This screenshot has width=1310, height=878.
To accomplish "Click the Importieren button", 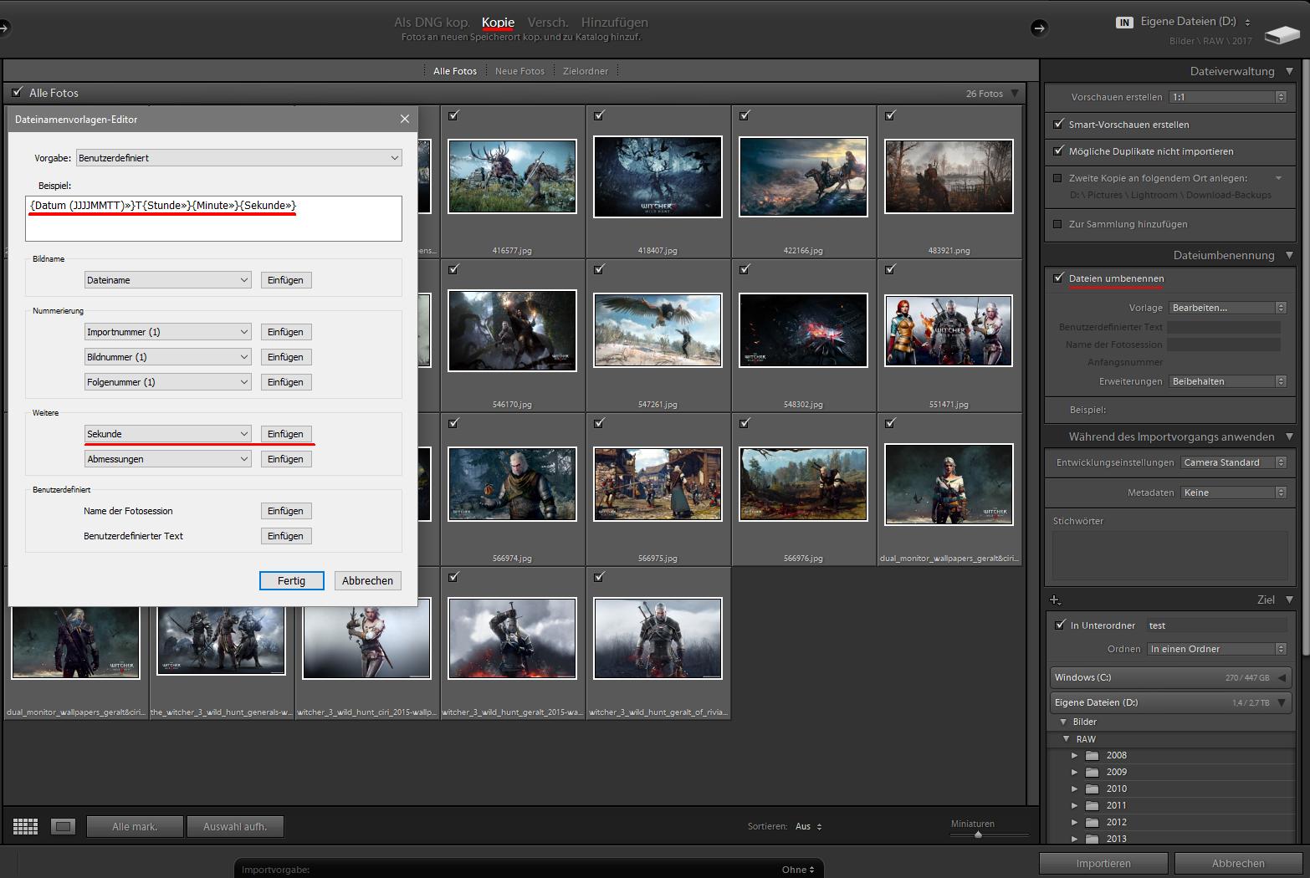I will (x=1103, y=863).
